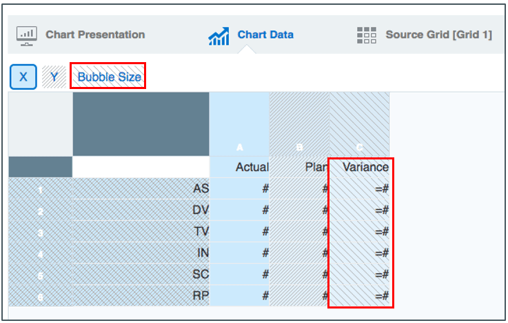Open the Source Grid [Grid 1] tab
Screen dimensions: 508x323
point(438,35)
